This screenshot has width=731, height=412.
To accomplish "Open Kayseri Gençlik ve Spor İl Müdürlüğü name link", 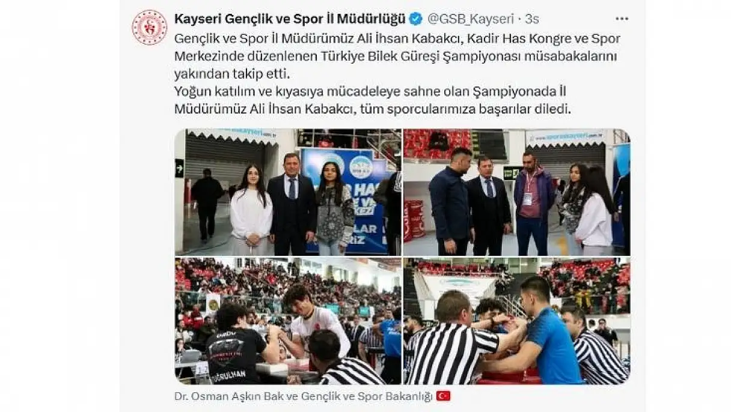I will [x=290, y=19].
